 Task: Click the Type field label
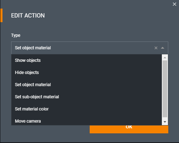pos(16,35)
